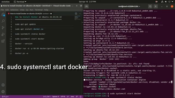This screenshot has width=175, height=98.
Task: Open the Selection menu
Action: click(14, 10)
